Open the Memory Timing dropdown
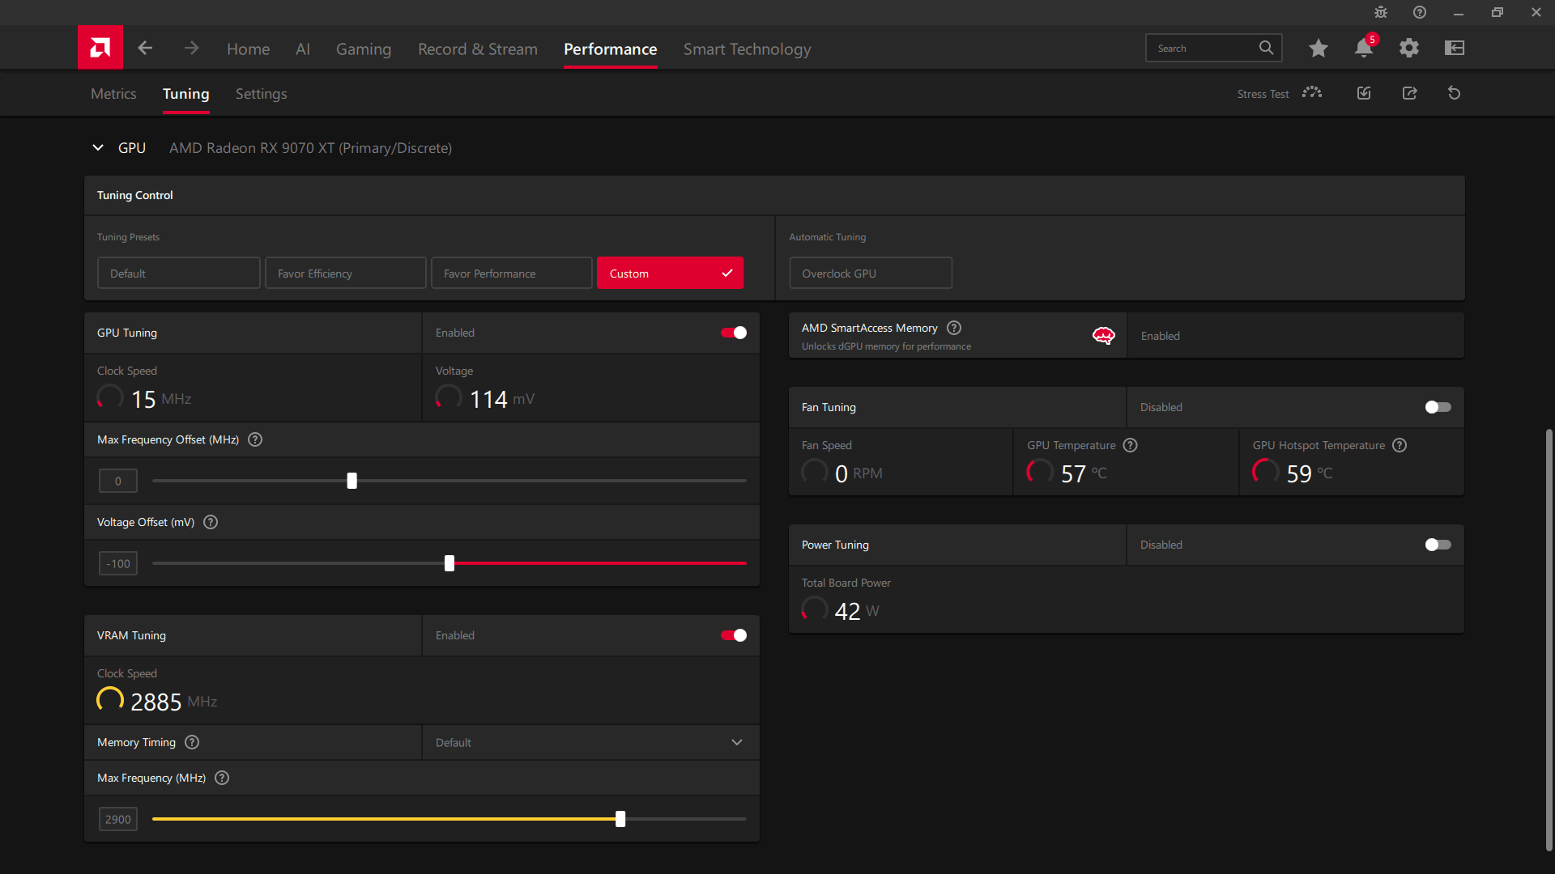The image size is (1555, 874). click(590, 742)
